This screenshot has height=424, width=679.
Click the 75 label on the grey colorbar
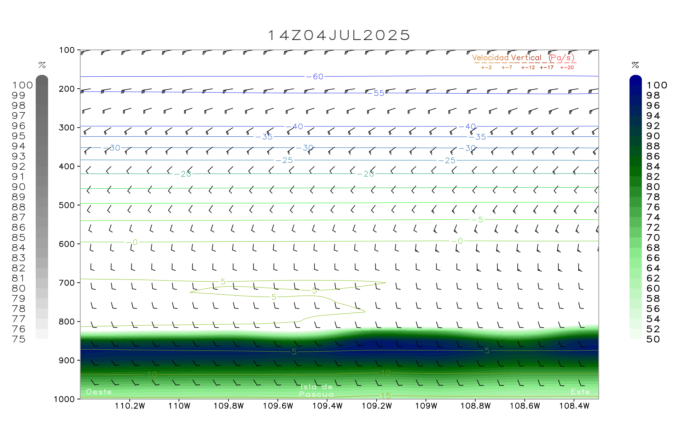(x=19, y=339)
